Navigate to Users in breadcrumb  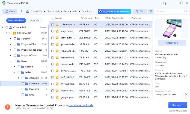point(66,11)
